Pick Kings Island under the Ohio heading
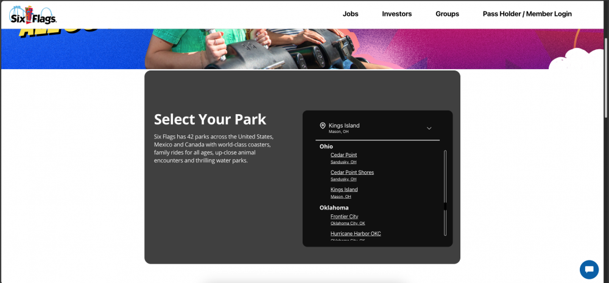 point(344,189)
